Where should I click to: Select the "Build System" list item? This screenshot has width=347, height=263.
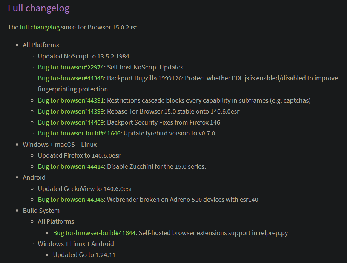coord(41,211)
